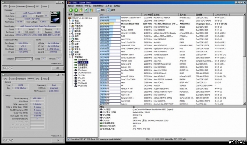Select the 記憶體潛伏 memory latency benchmark
Image resolution: width=247 pixels, height=145 pixels.
[x=81, y=67]
